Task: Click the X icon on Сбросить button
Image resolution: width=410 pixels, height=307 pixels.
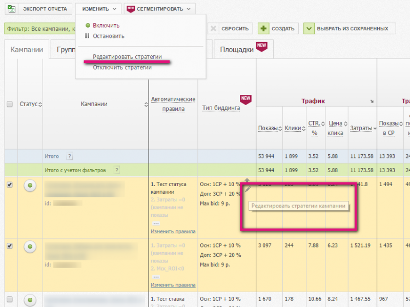Action: tap(213, 29)
